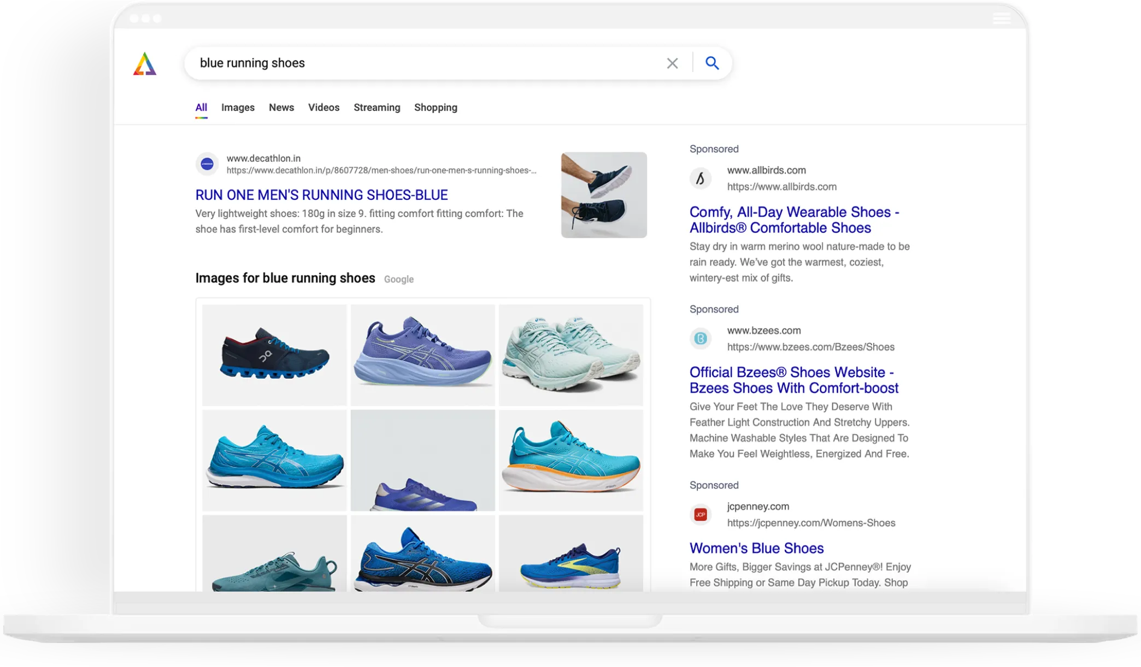Viewport: 1141px width, 667px height.
Task: Click the jcpenney.com site name
Action: [x=758, y=507]
